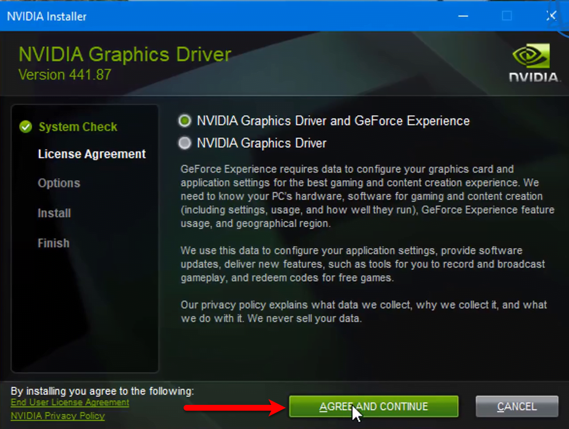Screen dimensions: 569x429
Task: Click the Agree and Continue button
Action: pyautogui.click(x=374, y=406)
